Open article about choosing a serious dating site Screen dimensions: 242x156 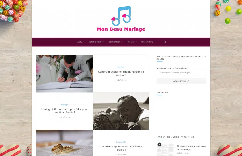[121, 73]
